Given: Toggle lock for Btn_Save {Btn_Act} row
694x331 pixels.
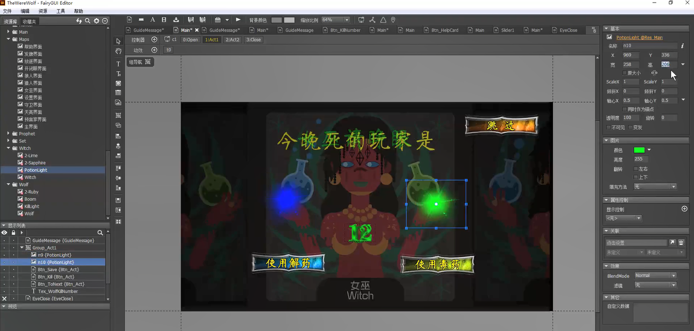Looking at the screenshot, I should [x=13, y=270].
